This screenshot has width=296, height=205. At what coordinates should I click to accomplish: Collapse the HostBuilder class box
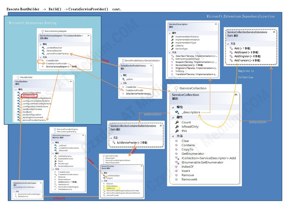click(x=71, y=81)
